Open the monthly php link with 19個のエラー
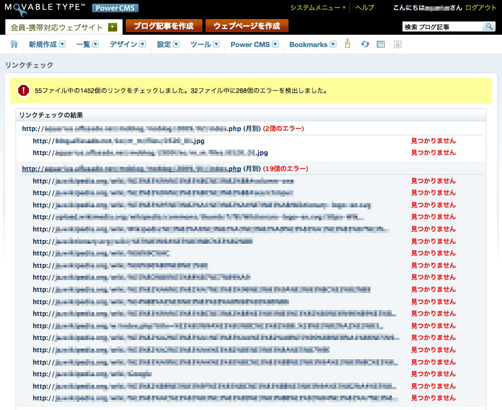This screenshot has width=502, height=410. click(131, 168)
